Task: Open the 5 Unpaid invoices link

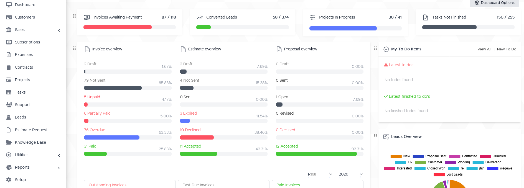Action: tap(92, 97)
